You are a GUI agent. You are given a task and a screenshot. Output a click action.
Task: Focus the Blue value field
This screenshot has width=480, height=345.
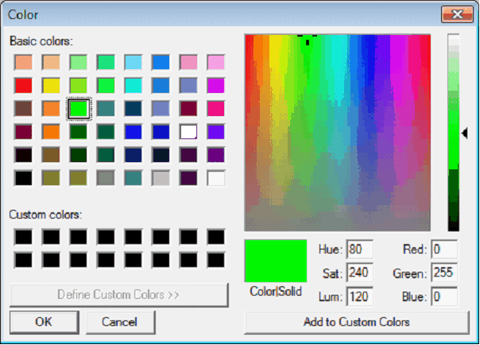(444, 297)
